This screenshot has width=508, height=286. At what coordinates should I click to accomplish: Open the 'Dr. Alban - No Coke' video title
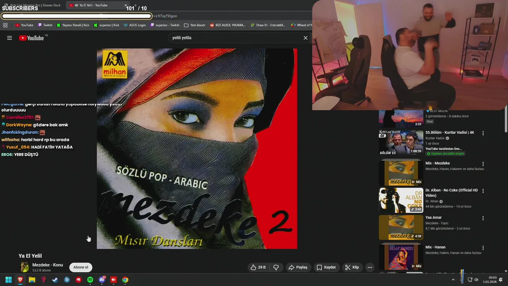pos(452,193)
